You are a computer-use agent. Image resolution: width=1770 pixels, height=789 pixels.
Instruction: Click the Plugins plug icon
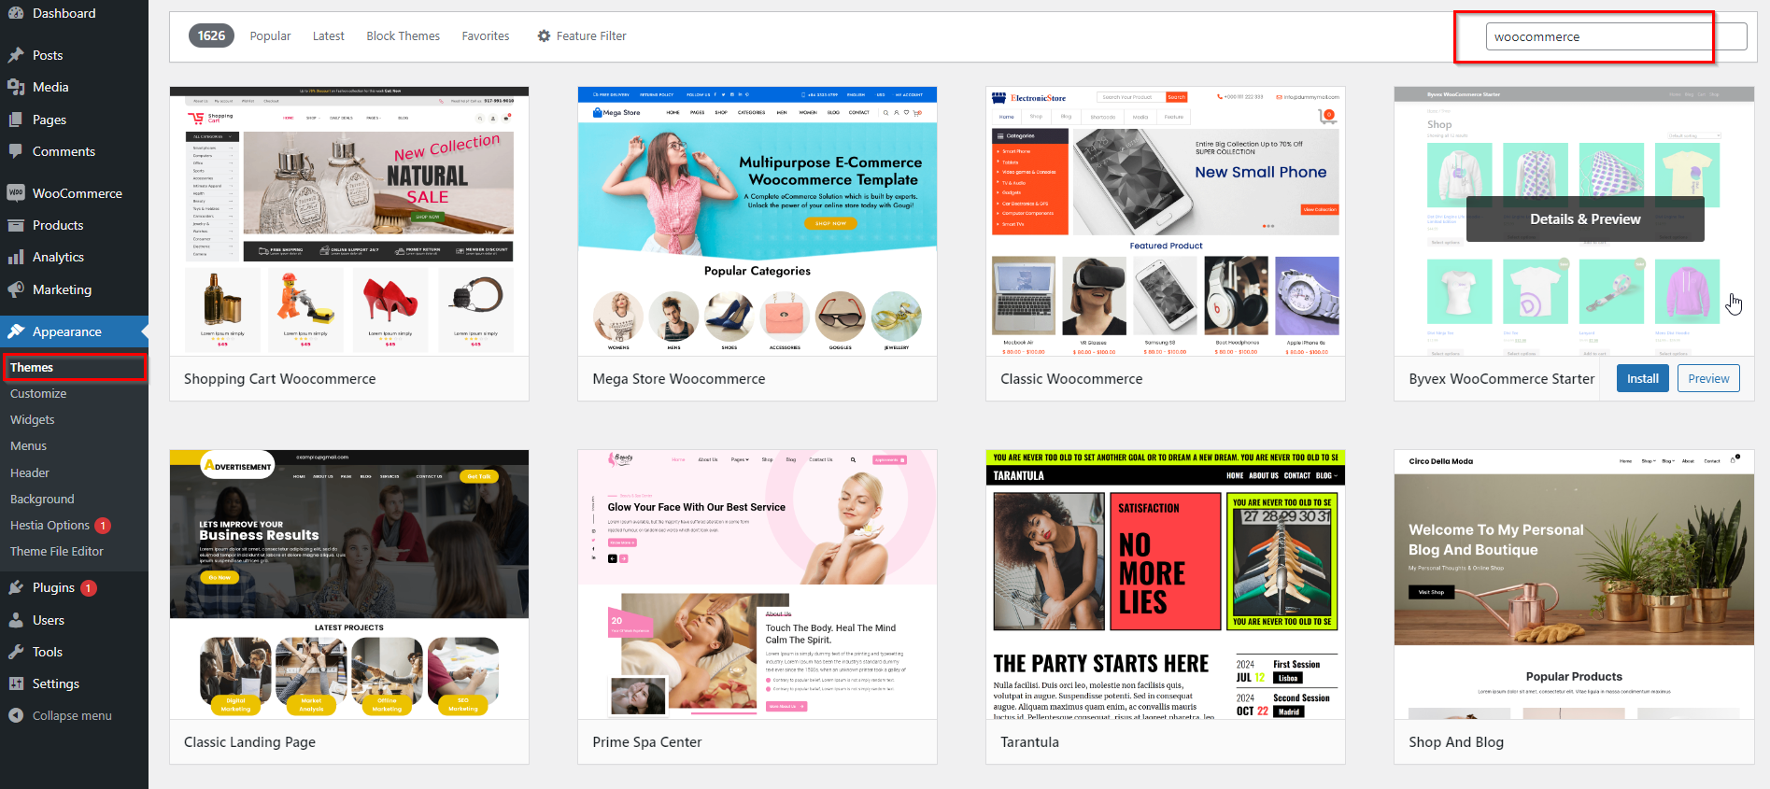(x=16, y=587)
